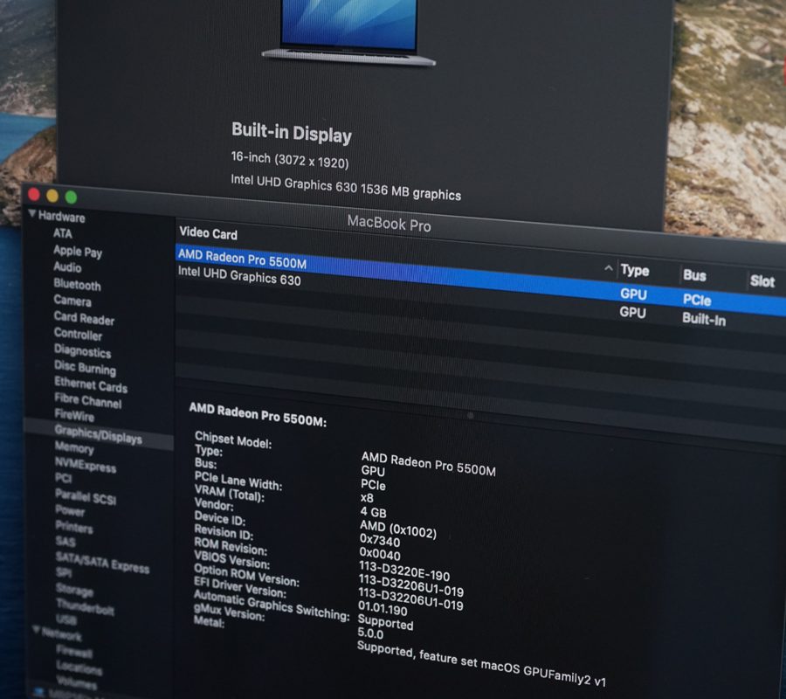Sort the table by the Type column

(635, 270)
